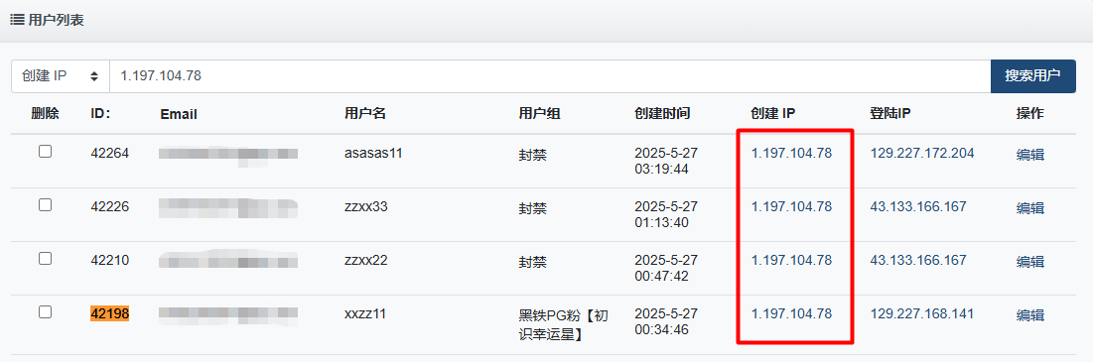This screenshot has width=1093, height=362.
Task: Open login IP 129.227.172.204 link
Action: pyautogui.click(x=922, y=153)
